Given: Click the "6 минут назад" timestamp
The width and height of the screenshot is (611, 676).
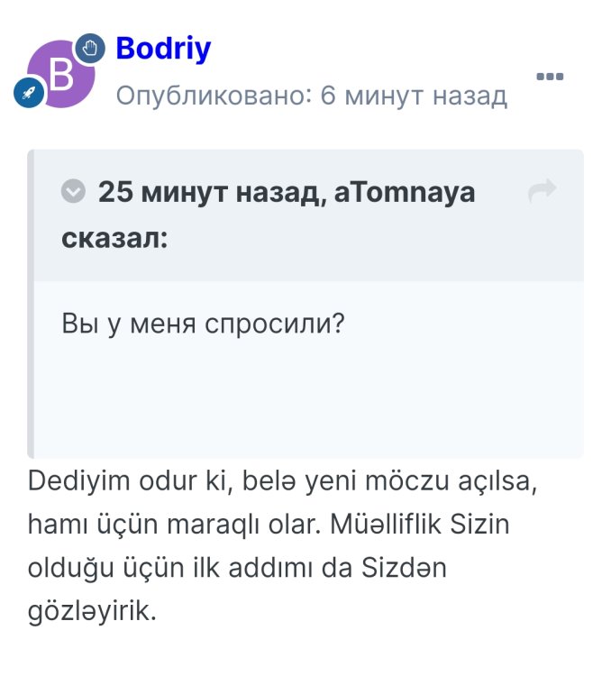Looking at the screenshot, I should click(415, 95).
